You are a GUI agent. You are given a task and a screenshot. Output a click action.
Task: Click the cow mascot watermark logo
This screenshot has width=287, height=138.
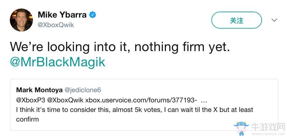click(x=241, y=128)
